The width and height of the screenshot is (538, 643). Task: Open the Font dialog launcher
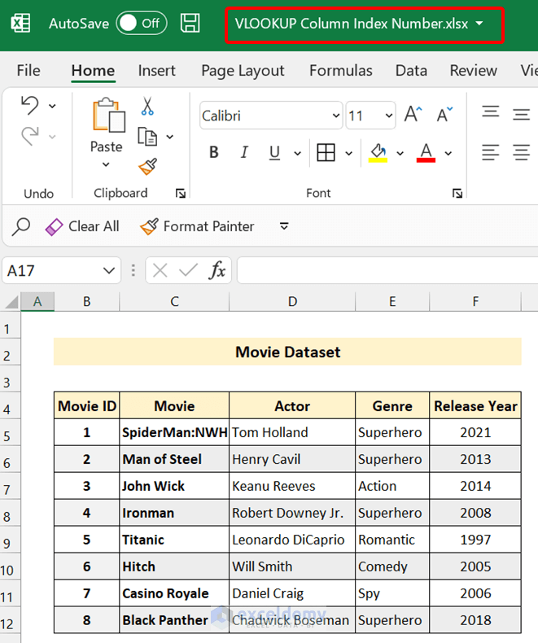(457, 193)
